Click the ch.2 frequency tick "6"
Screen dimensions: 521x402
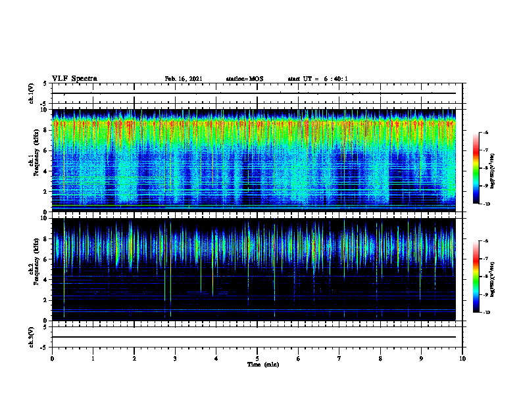[46, 259]
